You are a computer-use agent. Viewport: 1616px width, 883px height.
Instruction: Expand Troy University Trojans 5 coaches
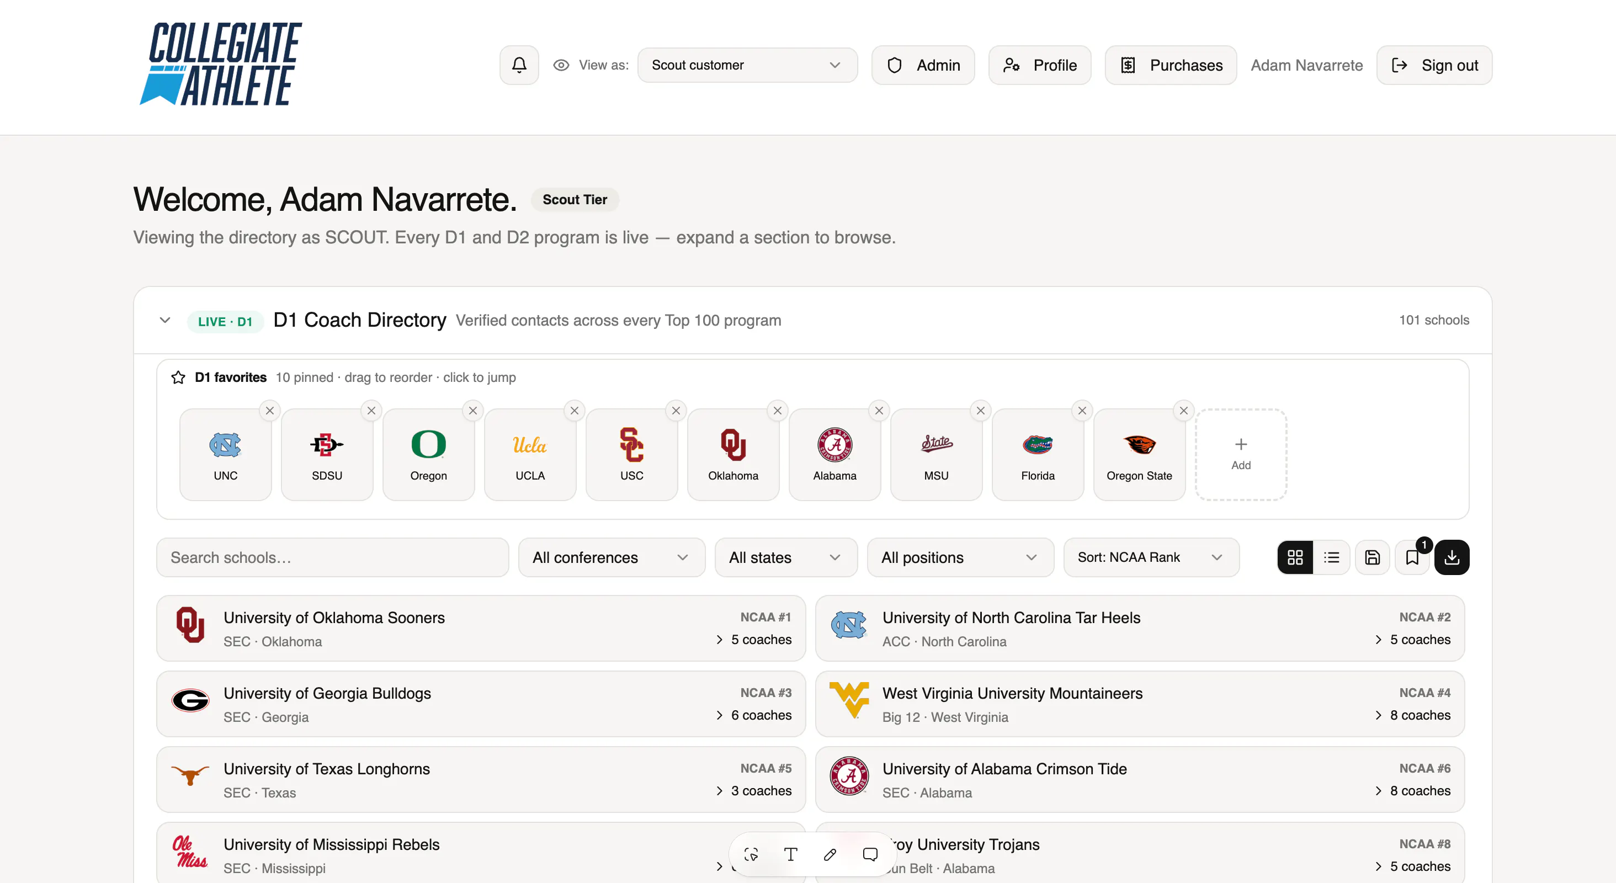tap(1413, 866)
